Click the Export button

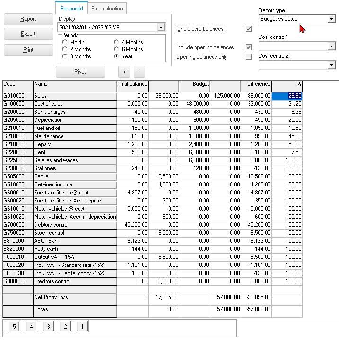28,34
